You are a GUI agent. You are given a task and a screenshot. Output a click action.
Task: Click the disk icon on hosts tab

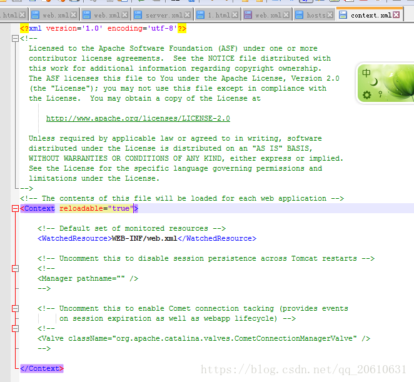pos(299,15)
